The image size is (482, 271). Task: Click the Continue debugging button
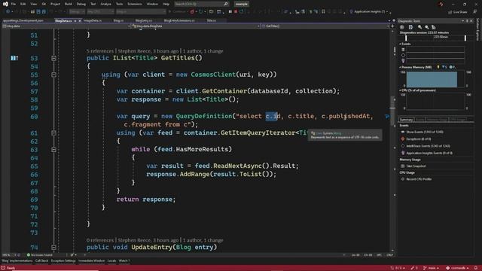tap(177, 12)
